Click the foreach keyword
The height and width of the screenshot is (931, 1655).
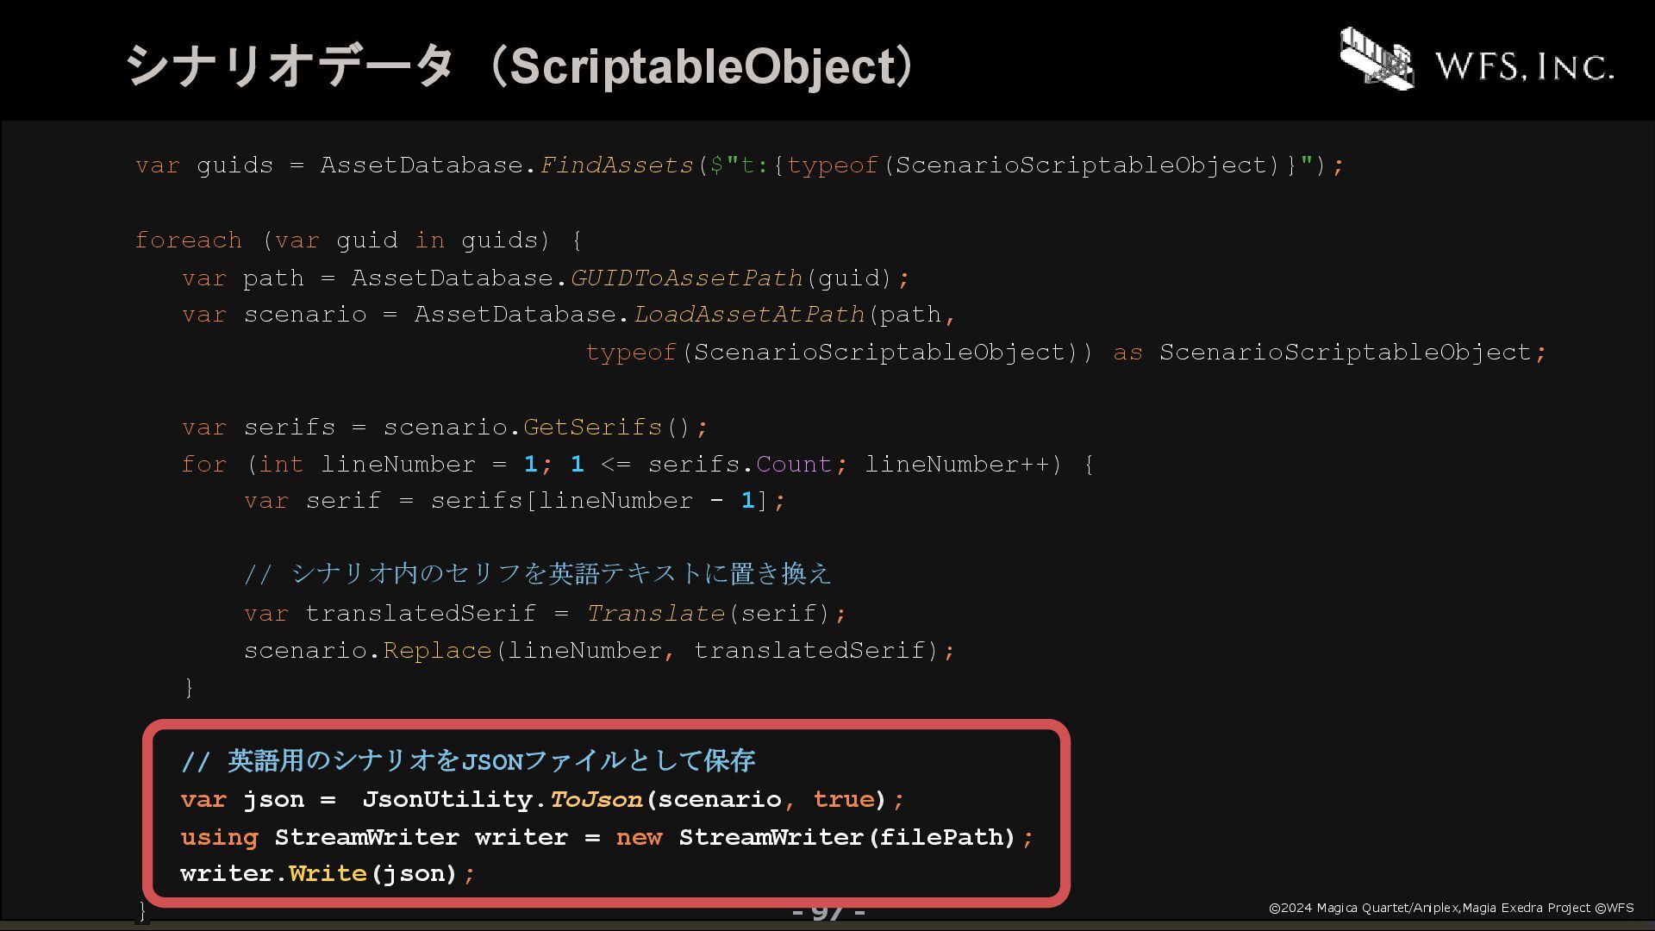(x=189, y=240)
